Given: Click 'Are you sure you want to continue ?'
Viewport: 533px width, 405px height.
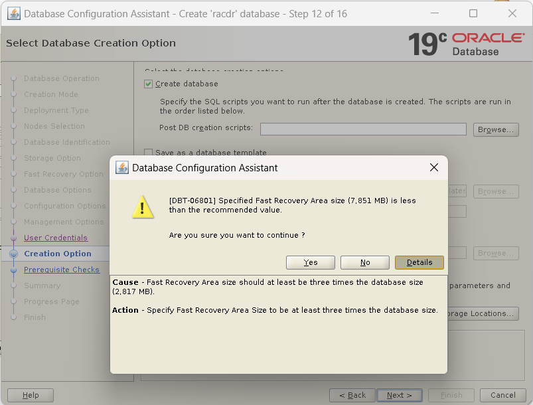Looking at the screenshot, I should pyautogui.click(x=237, y=235).
